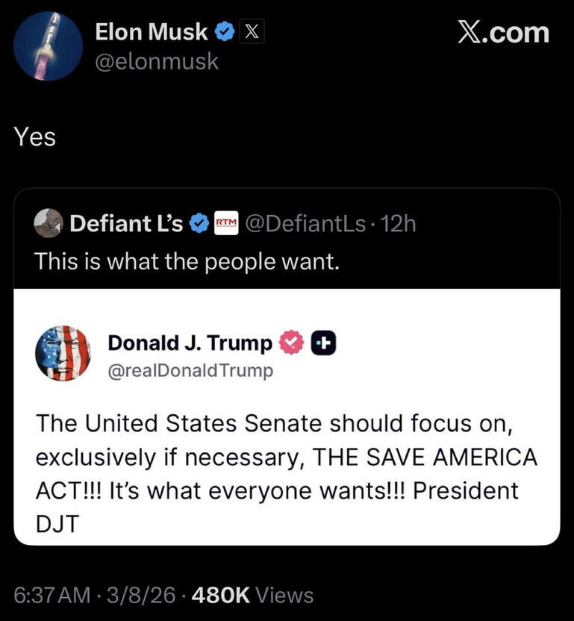Screen dimensions: 574x621
Task: Click the Elon Musk display name
Action: pyautogui.click(x=152, y=31)
